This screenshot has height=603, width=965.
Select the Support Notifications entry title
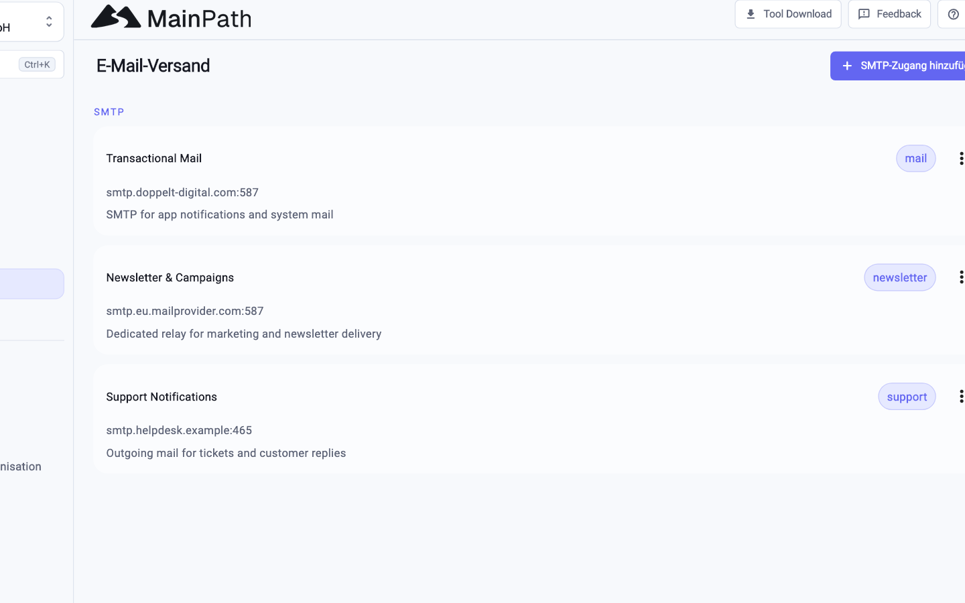[162, 397]
